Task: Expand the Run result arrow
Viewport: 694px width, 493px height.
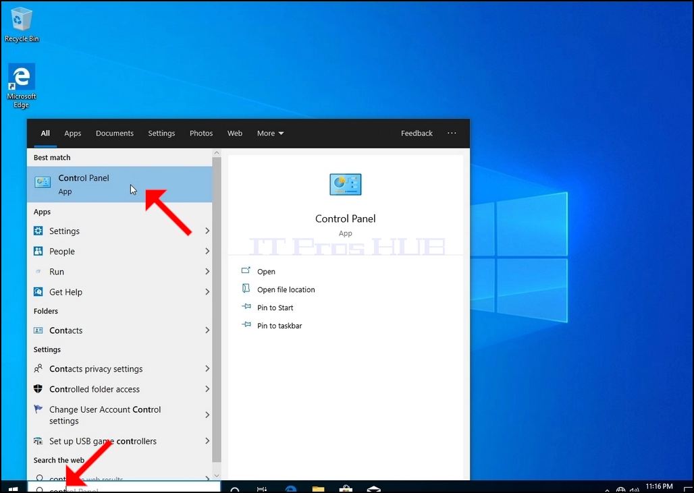Action: coord(207,272)
